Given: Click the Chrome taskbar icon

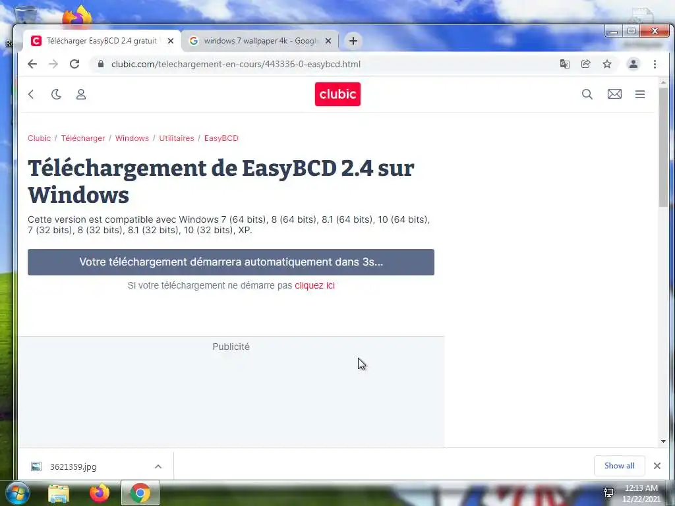Looking at the screenshot, I should pyautogui.click(x=140, y=493).
